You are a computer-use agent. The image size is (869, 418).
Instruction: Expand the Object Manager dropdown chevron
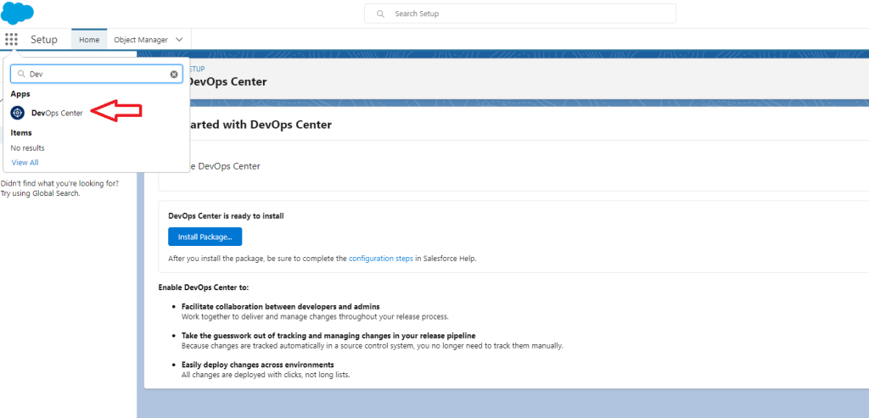tap(179, 40)
